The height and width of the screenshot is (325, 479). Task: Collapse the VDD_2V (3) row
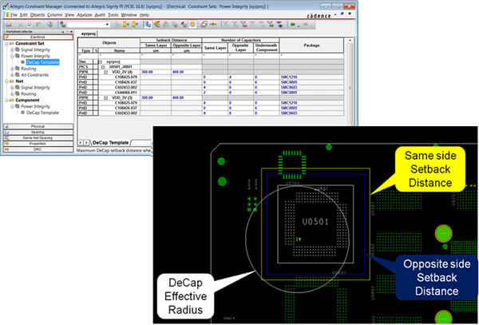(x=106, y=97)
